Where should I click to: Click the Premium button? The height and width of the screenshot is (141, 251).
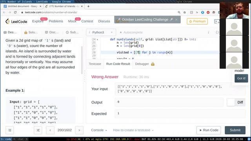197,21
